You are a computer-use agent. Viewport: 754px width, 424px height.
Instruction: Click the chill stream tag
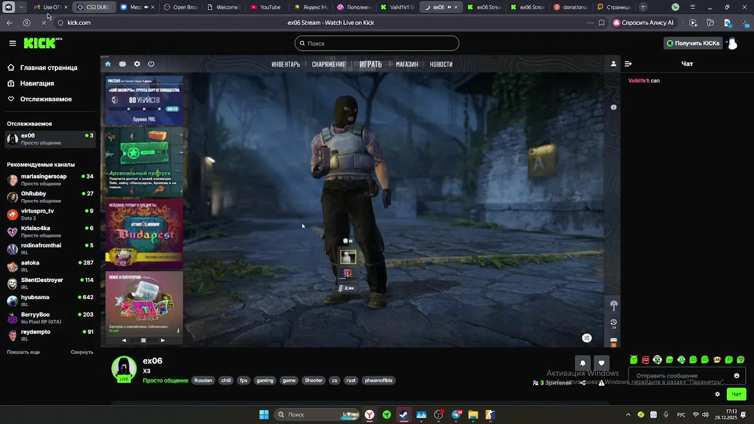pos(226,380)
